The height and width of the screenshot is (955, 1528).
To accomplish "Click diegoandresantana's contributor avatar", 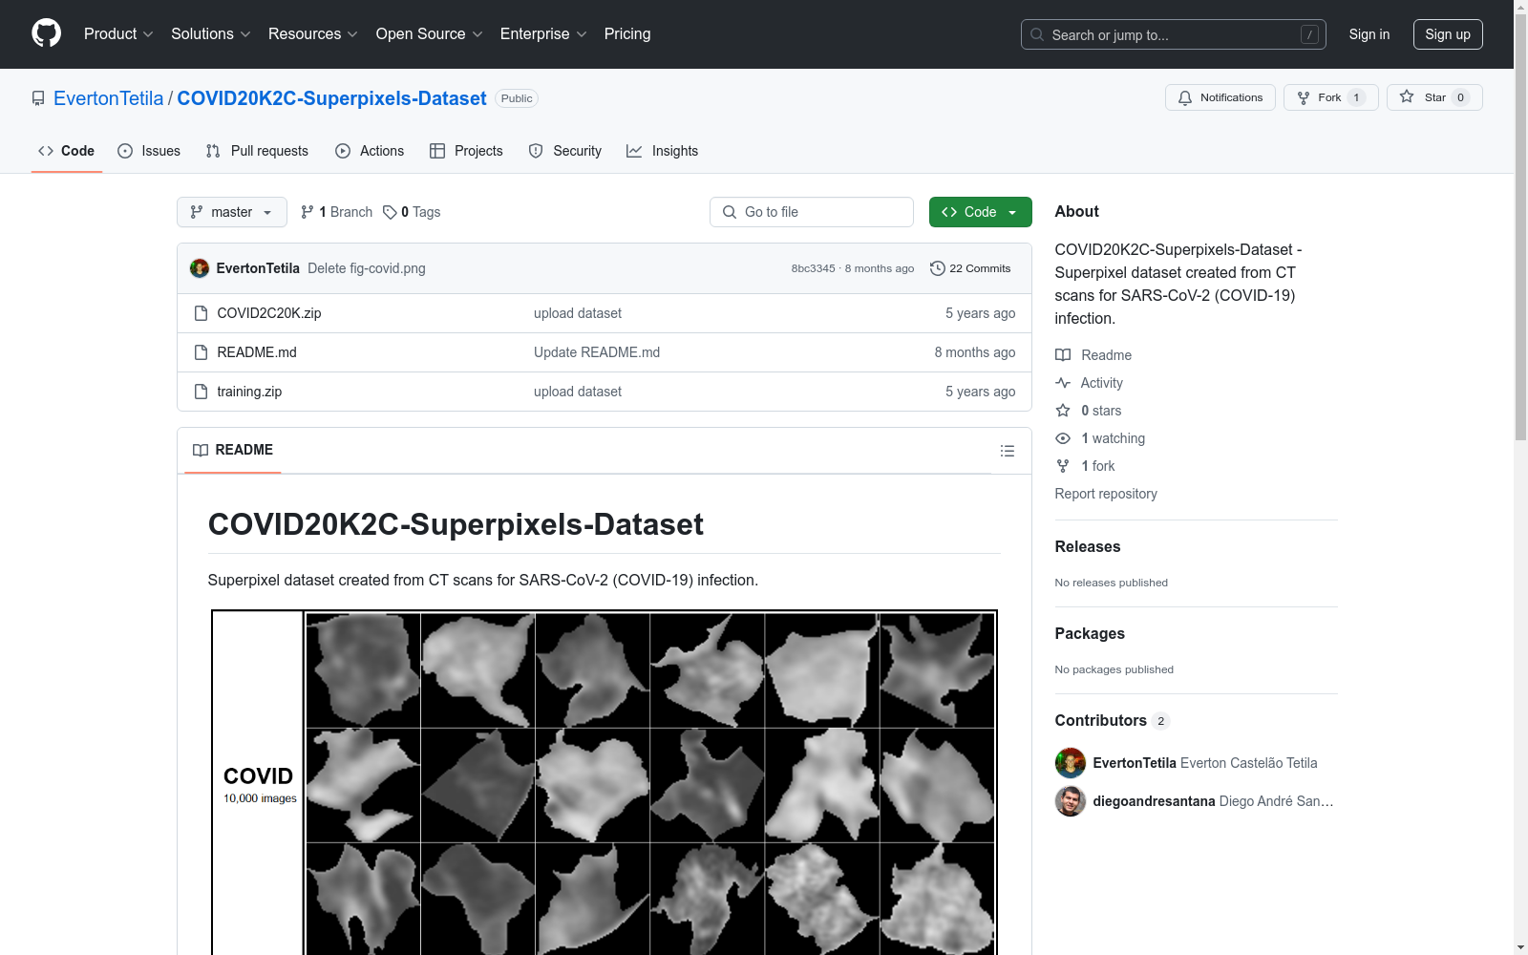I will [x=1071, y=801].
